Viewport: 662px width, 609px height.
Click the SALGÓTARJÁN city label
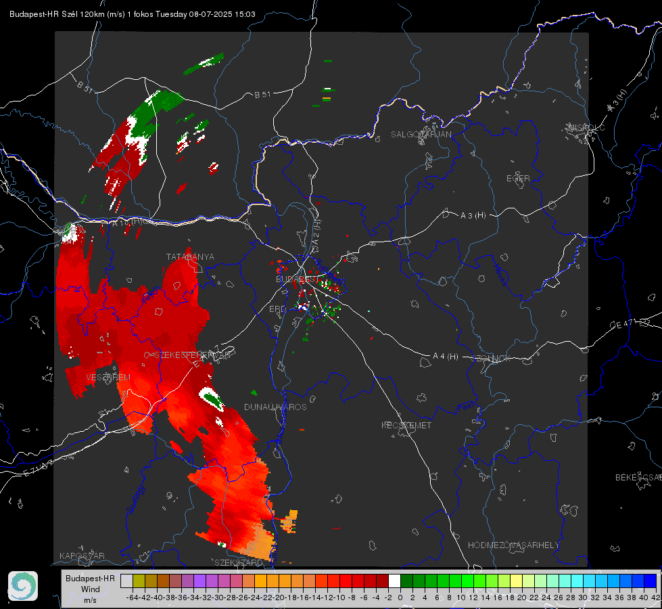click(421, 135)
